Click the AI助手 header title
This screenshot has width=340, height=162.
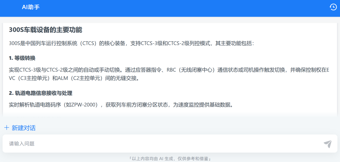pos(31,7)
